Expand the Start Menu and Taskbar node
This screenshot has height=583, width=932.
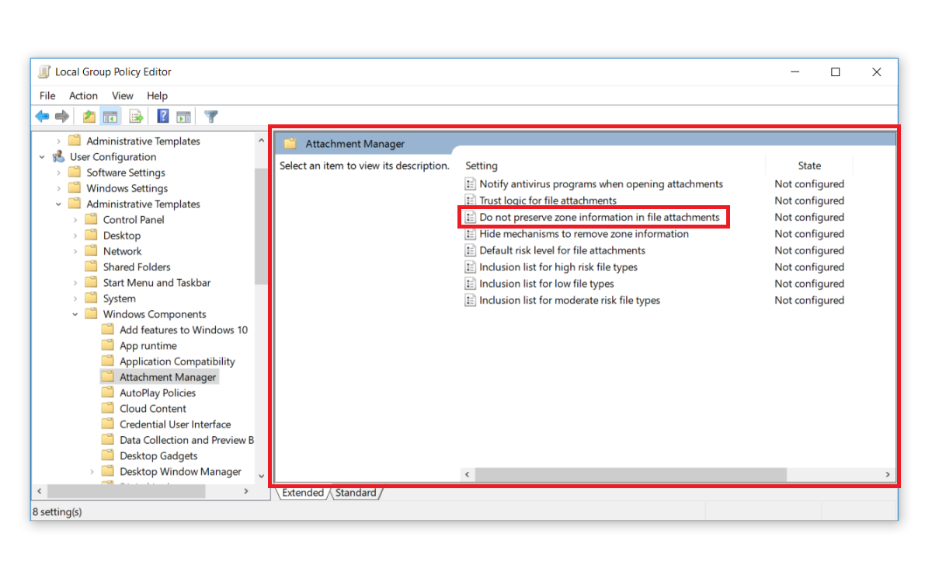75,283
